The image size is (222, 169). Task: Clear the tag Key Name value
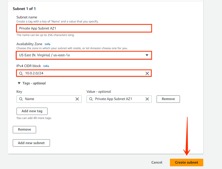[x=77, y=99]
